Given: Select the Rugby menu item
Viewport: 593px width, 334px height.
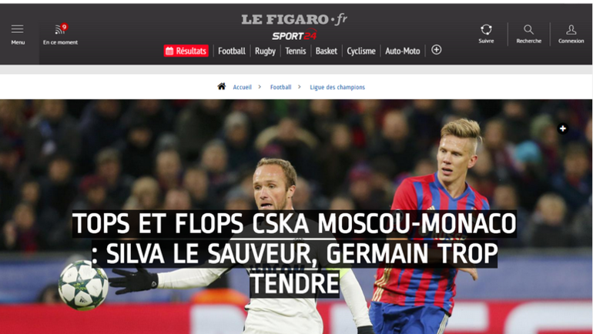Looking at the screenshot, I should (265, 51).
